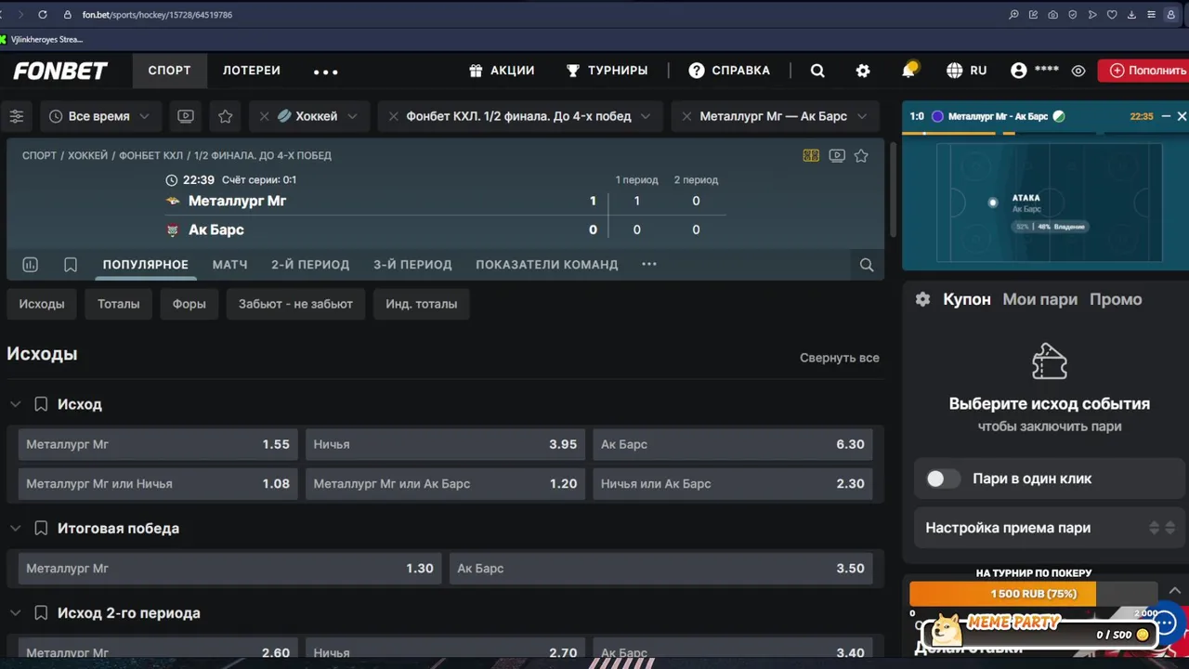Screen dimensions: 1189x669
Task: Open Спорт in main navigation
Action: 169,71
